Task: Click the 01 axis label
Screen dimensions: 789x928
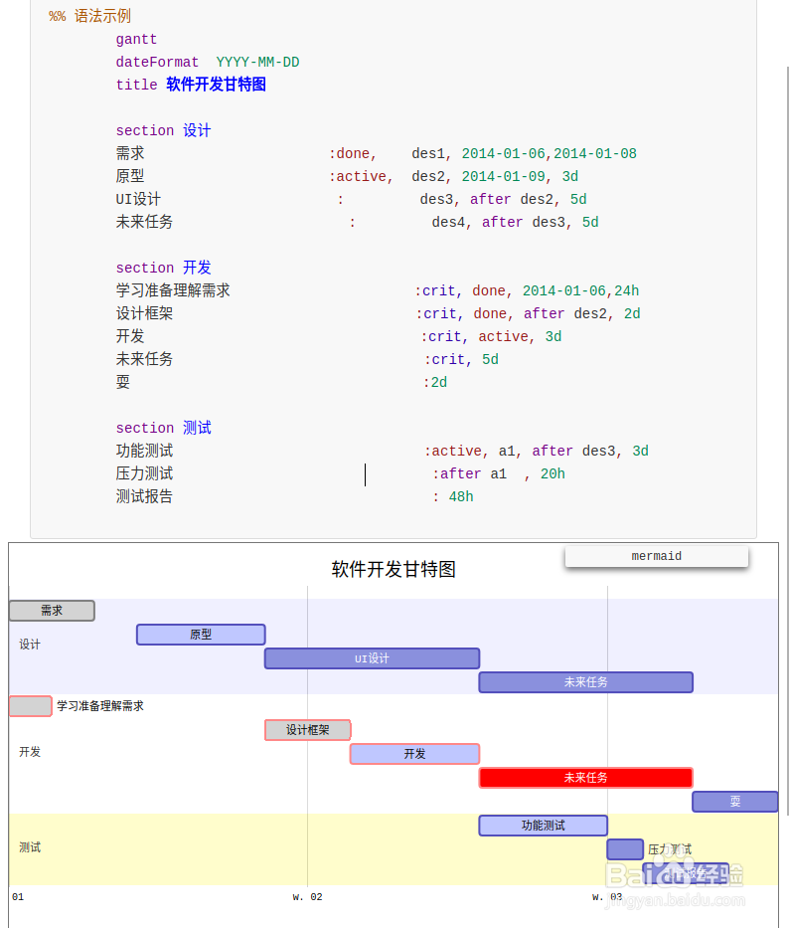Action: [18, 897]
